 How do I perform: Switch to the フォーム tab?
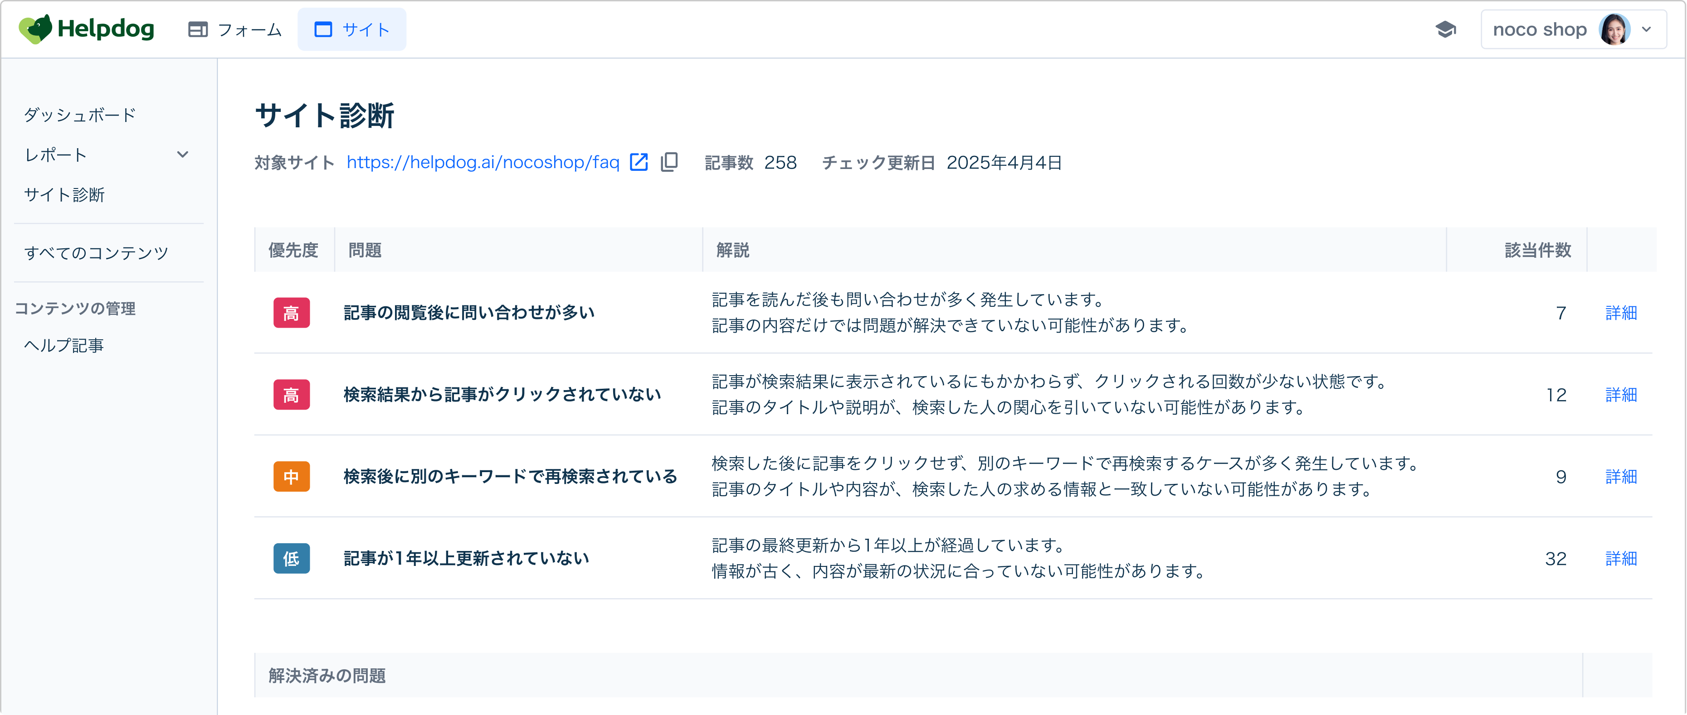[235, 29]
